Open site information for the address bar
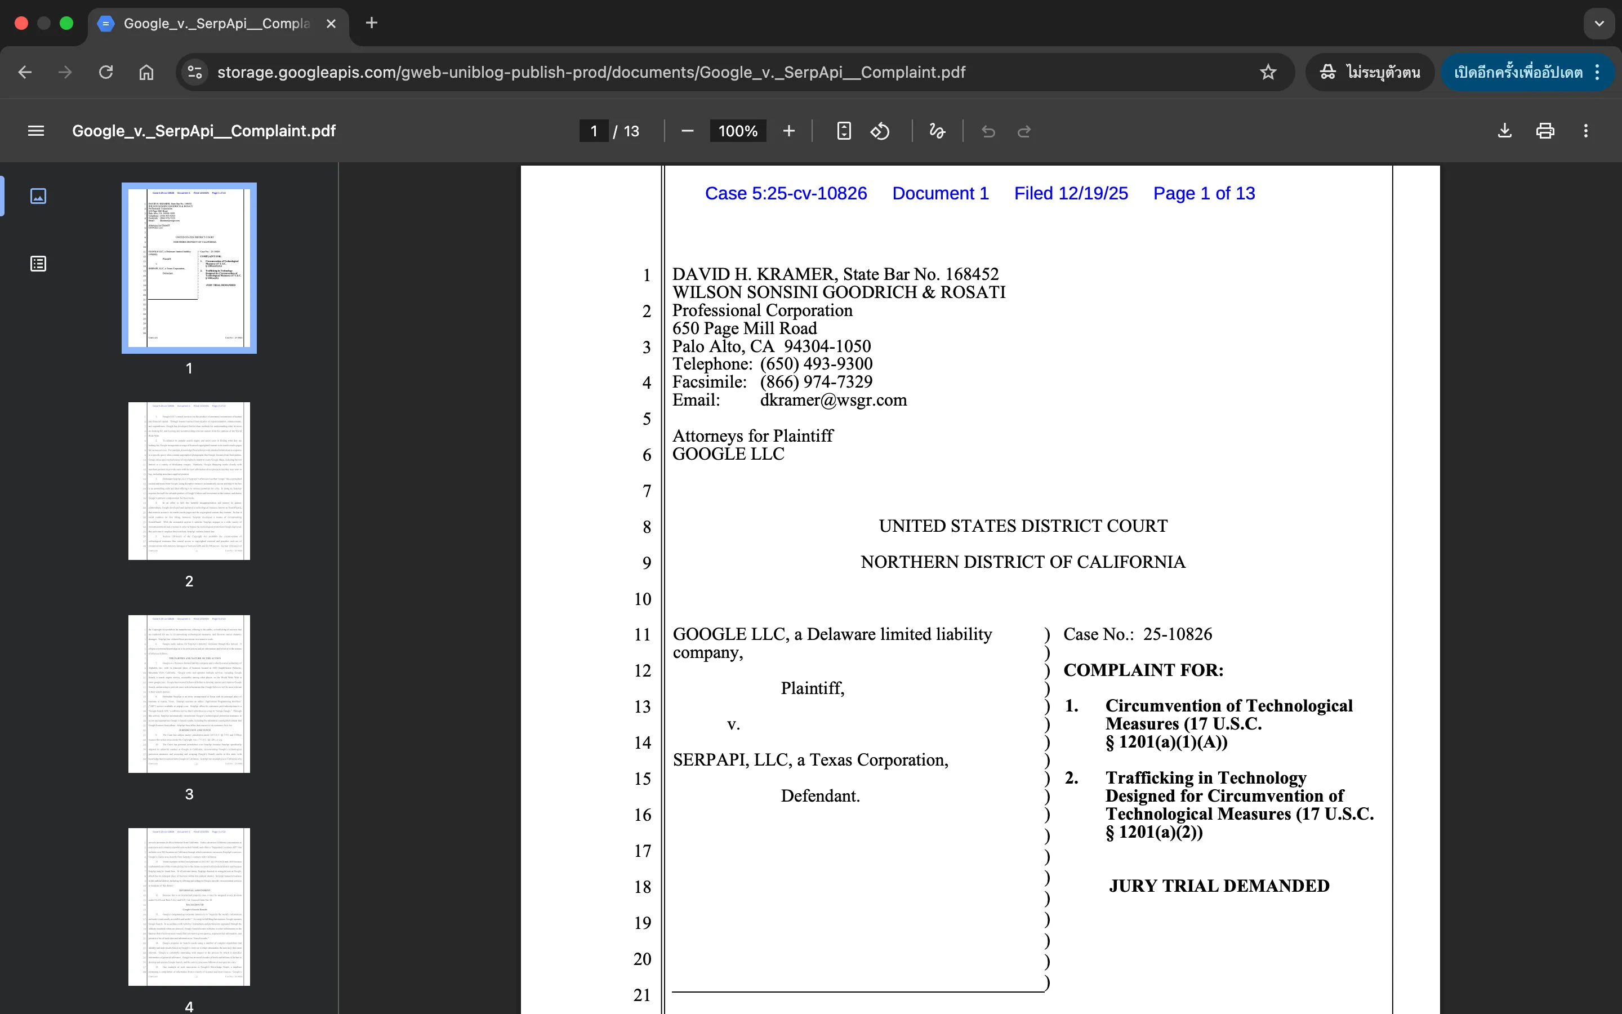Screen dimensions: 1622x1014 [194, 72]
